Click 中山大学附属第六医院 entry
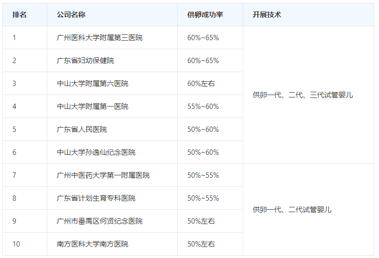The image size is (379, 258). 92,83
